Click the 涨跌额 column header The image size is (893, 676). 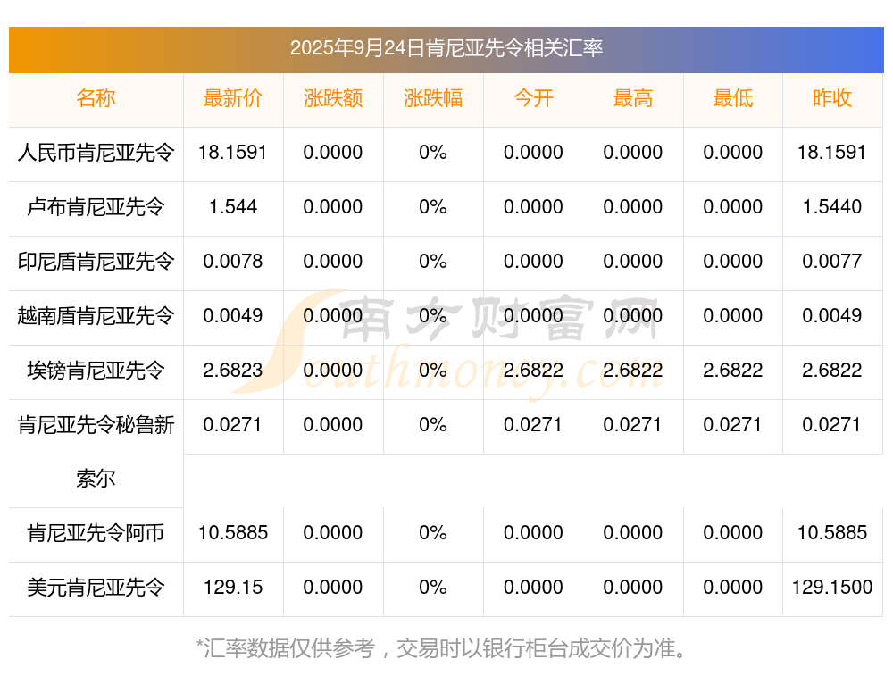(x=333, y=98)
